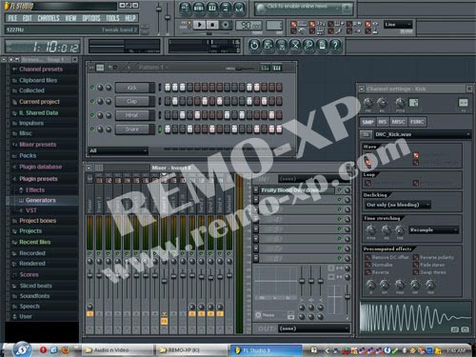Open Current project folder in browser

(x=39, y=102)
